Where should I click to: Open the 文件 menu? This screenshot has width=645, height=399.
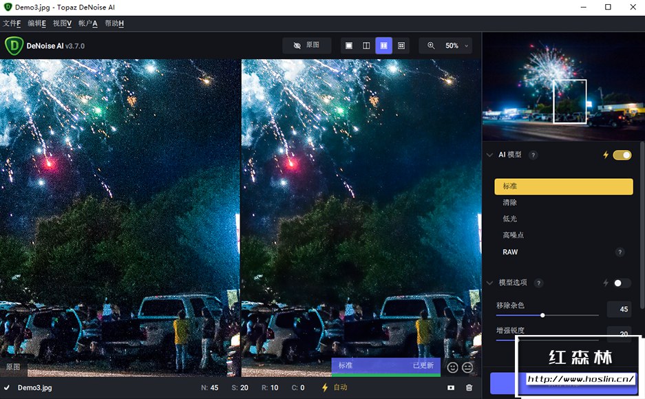coord(12,23)
